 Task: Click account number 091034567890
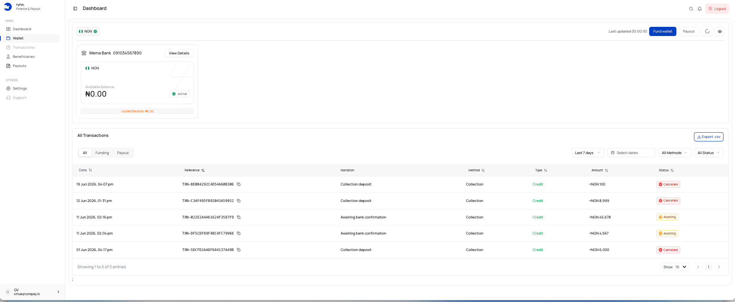click(127, 53)
